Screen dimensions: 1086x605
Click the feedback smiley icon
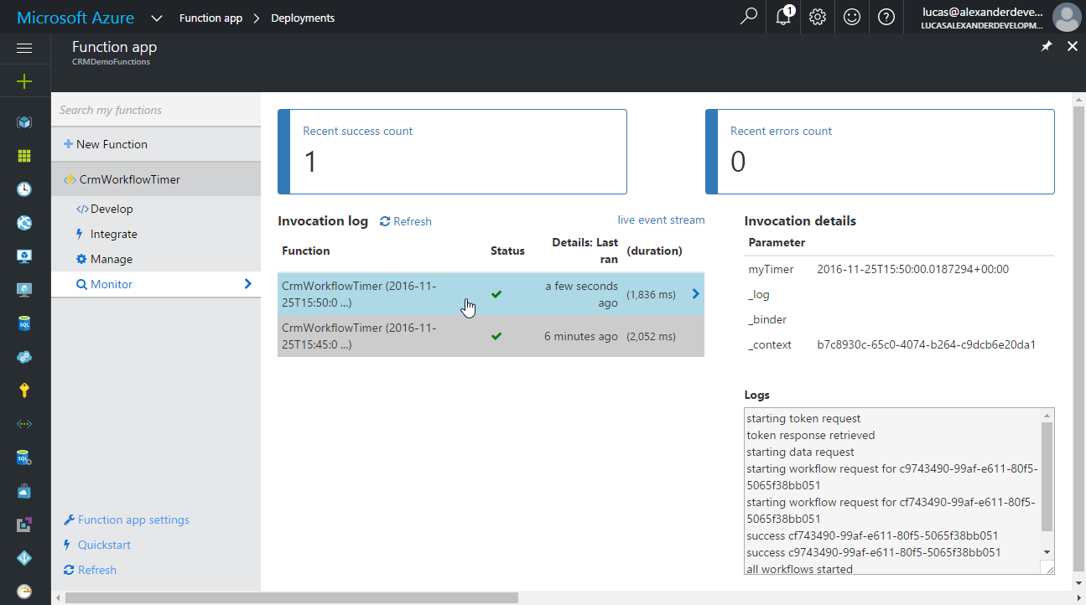[852, 17]
